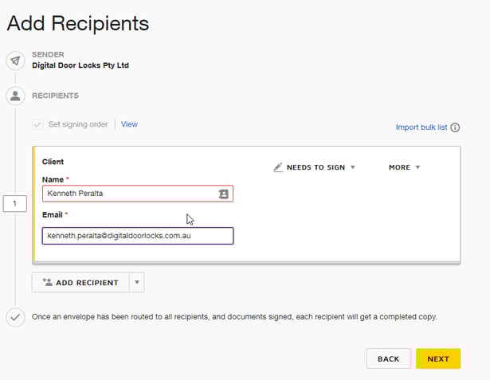490x380 pixels.
Task: Click the signing order number box
Action: pos(15,205)
